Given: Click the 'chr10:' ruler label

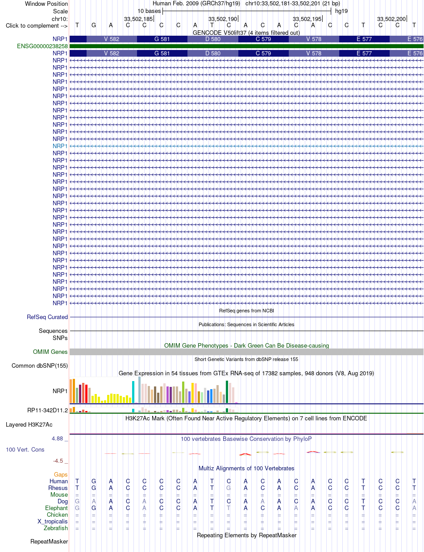Looking at the screenshot, I should point(60,19).
